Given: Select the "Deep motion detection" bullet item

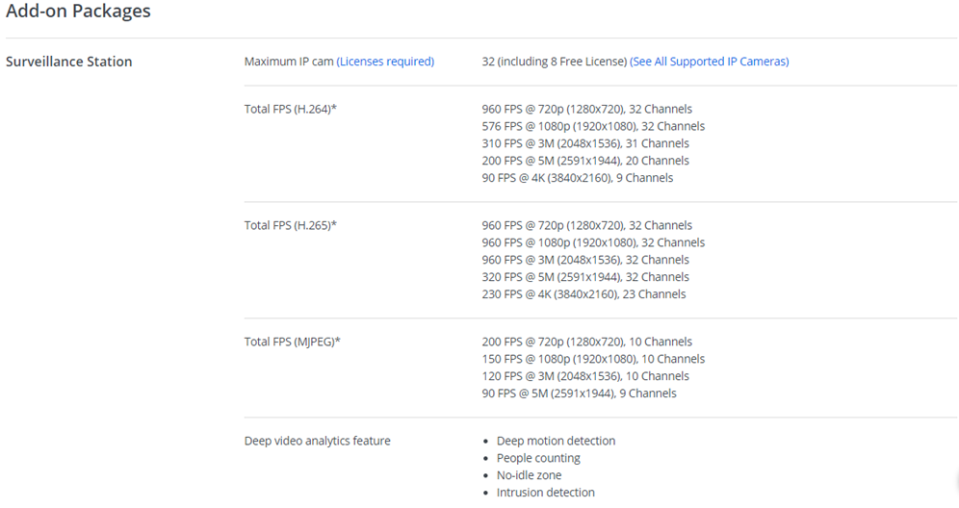Looking at the screenshot, I should click(x=556, y=441).
